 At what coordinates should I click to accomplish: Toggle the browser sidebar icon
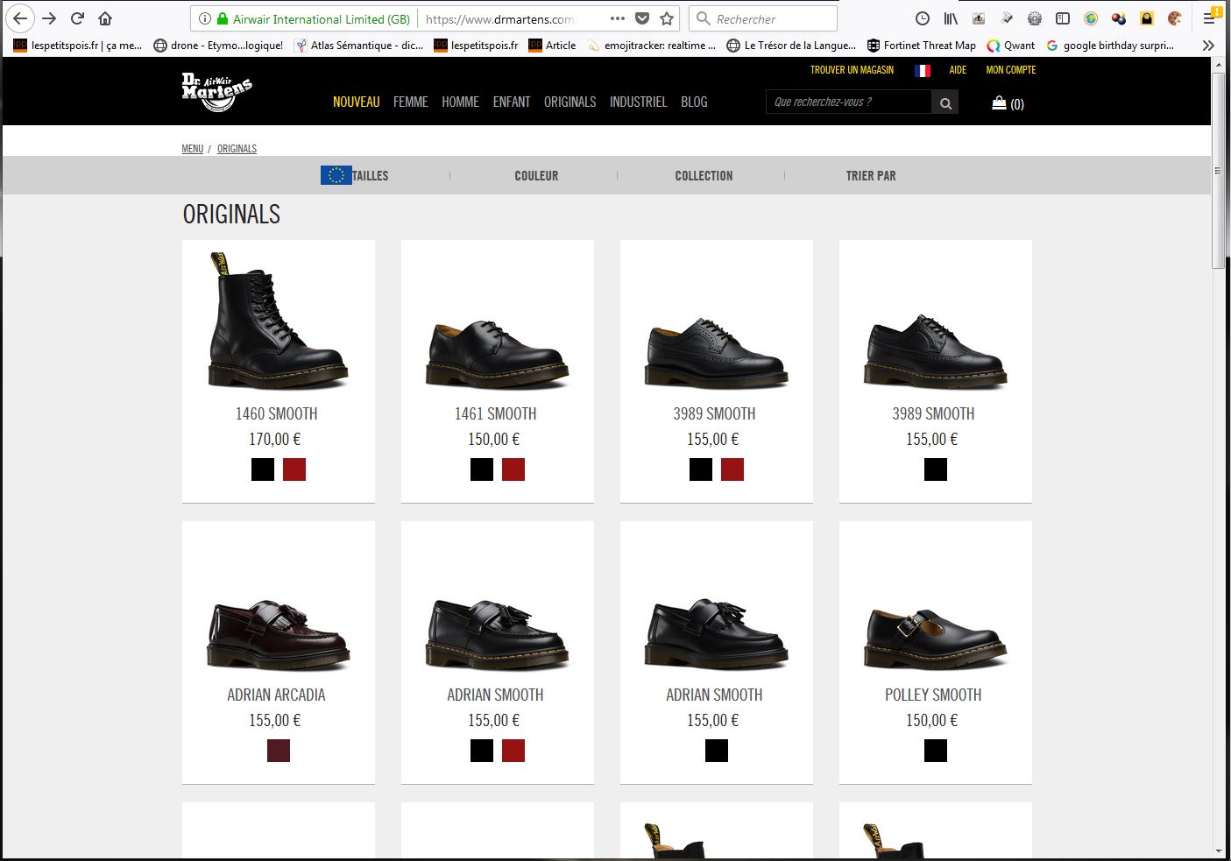coord(1063,18)
